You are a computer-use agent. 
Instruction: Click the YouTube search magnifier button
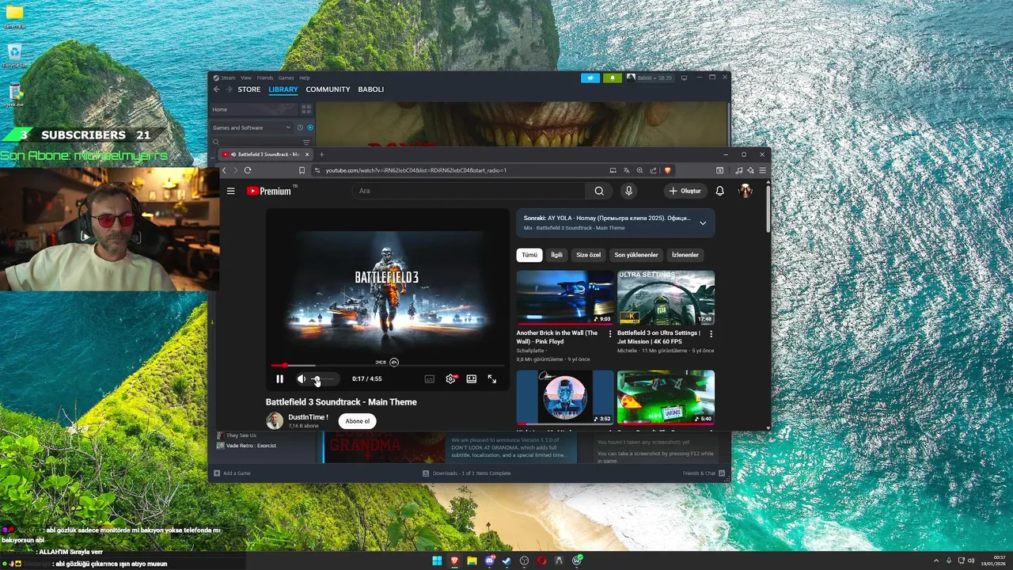[x=599, y=191]
